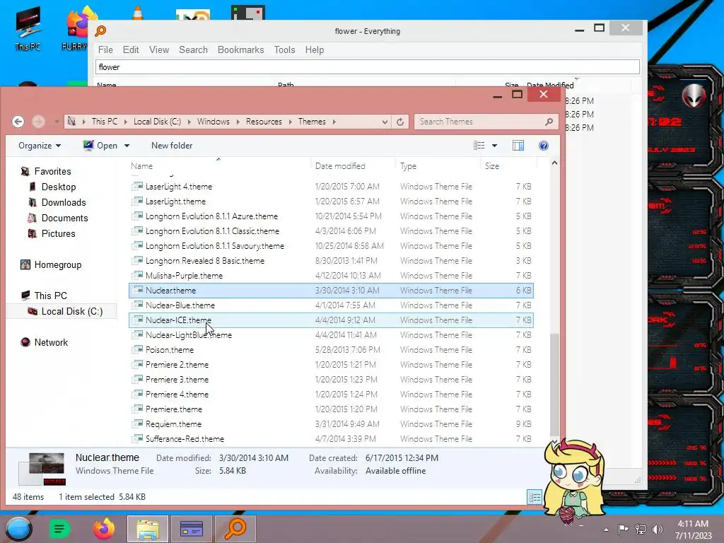The height and width of the screenshot is (543, 724).
Task: Show hidden tray icons arrow
Action: [x=606, y=530]
